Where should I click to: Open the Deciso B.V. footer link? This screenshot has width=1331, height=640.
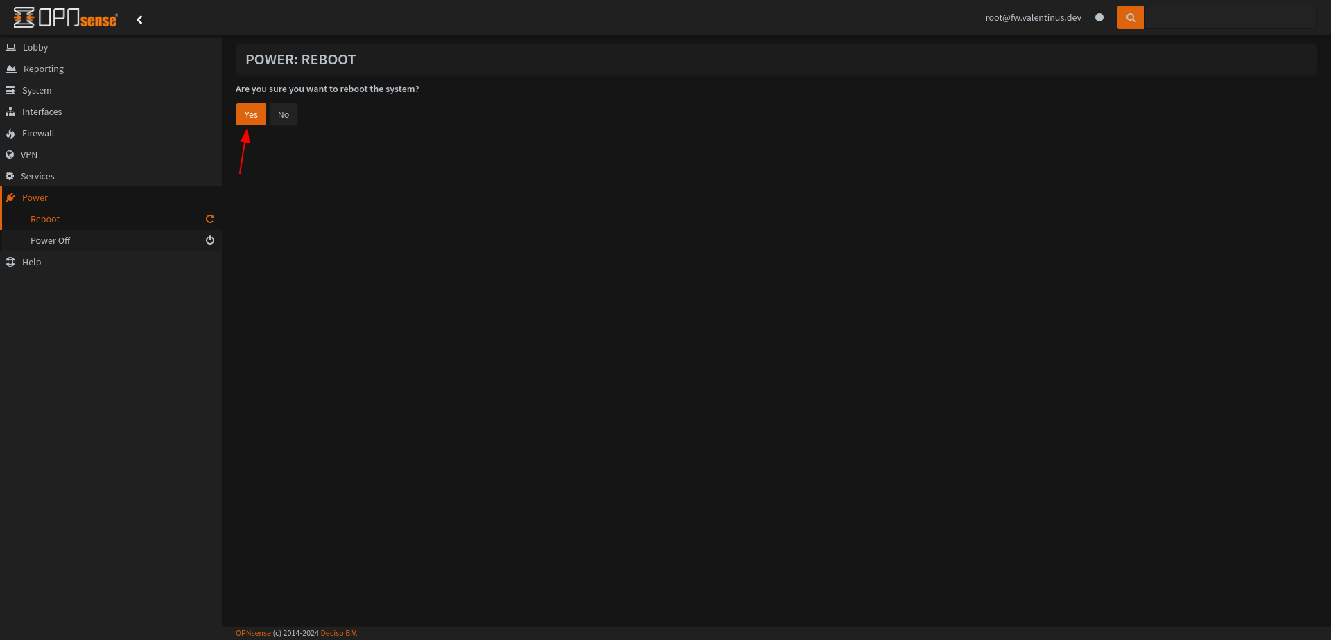pos(339,633)
